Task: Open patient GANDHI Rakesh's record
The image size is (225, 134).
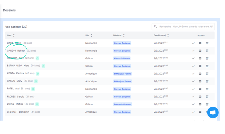Action: coord(16,51)
